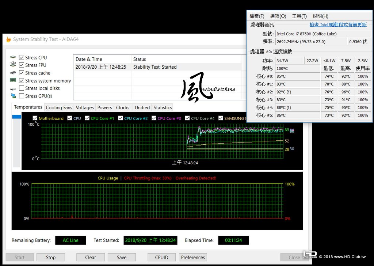
Task: Switch to the Unified tab
Action: (142, 107)
